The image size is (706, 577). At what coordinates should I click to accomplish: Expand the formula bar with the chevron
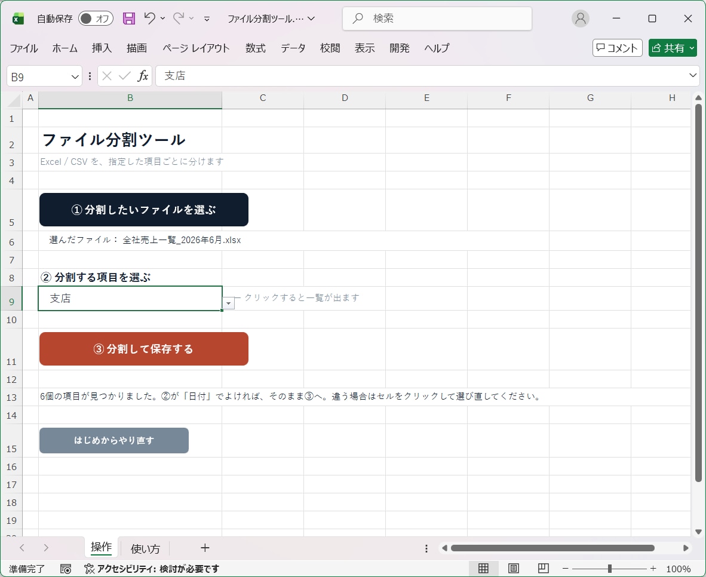pos(693,76)
